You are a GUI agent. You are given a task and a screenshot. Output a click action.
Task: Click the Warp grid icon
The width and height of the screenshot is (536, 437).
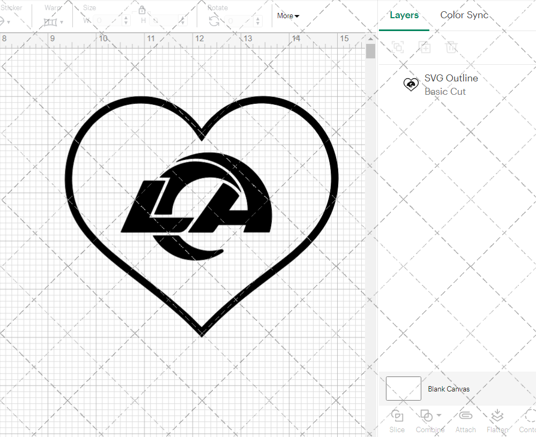coord(50,22)
